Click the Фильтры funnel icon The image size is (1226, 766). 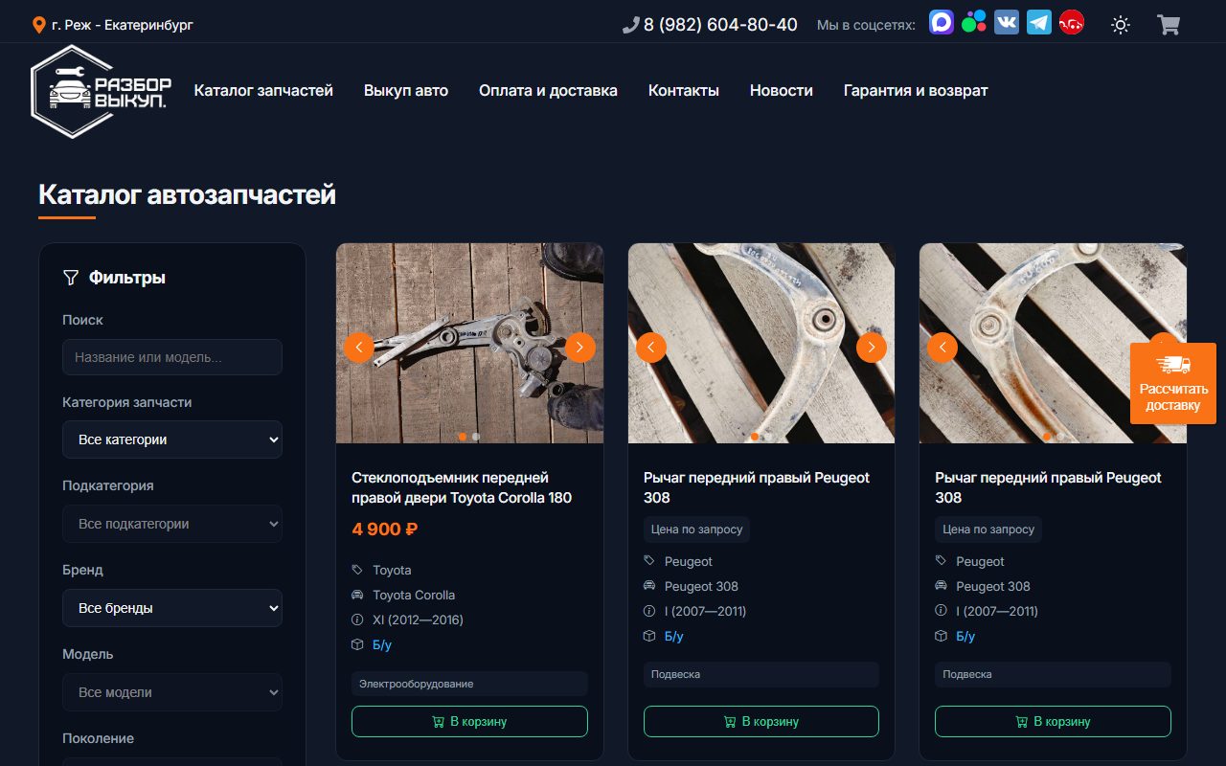tap(70, 278)
